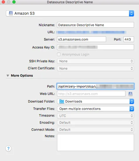Open the Encoding dropdown

(96, 123)
